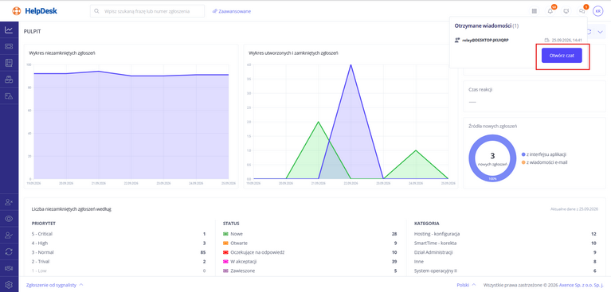Viewport: 611px width, 292px height.
Task: Click the monitor icon in header
Action: 566,11
